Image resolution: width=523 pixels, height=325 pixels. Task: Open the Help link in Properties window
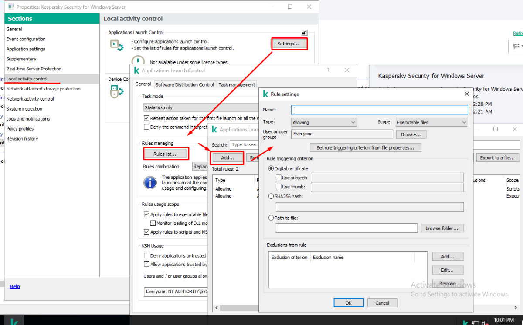(15, 286)
